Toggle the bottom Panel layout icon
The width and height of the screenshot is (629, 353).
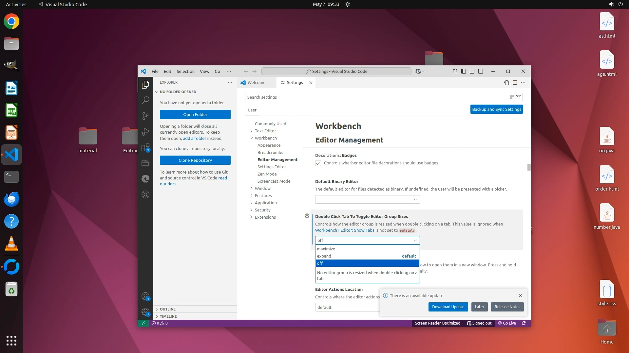click(472, 71)
